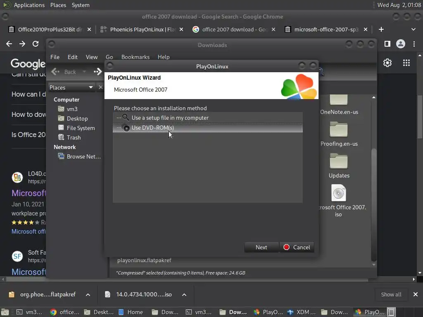Switch to Home taskbar entry

point(131,312)
